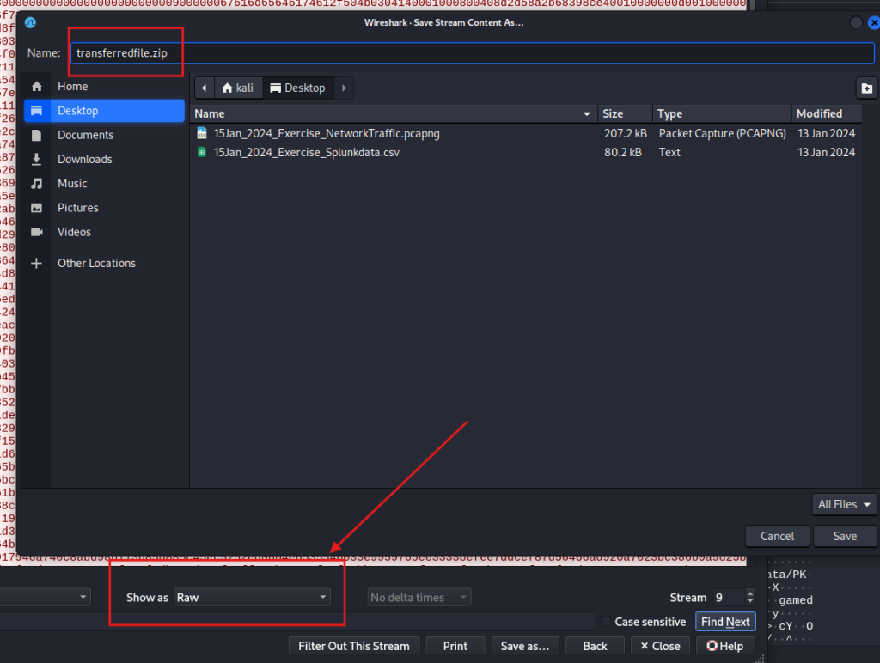This screenshot has height=663, width=880.
Task: Increase the Stream number spinner
Action: click(x=749, y=593)
